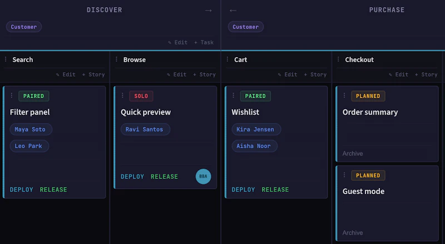
Task: Open the Order summary story title
Action: click(x=370, y=112)
